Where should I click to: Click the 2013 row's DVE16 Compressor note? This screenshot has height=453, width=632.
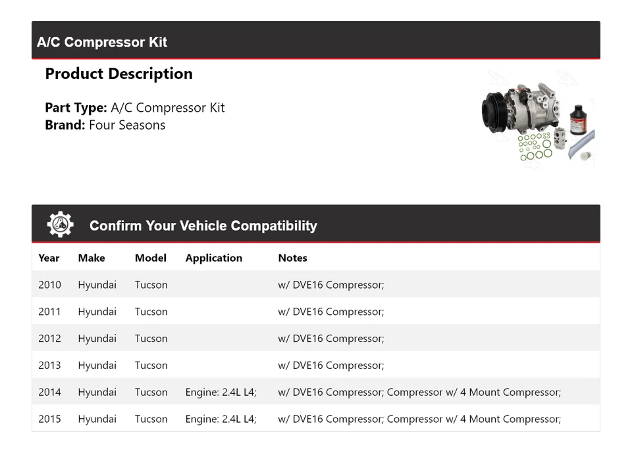click(330, 366)
